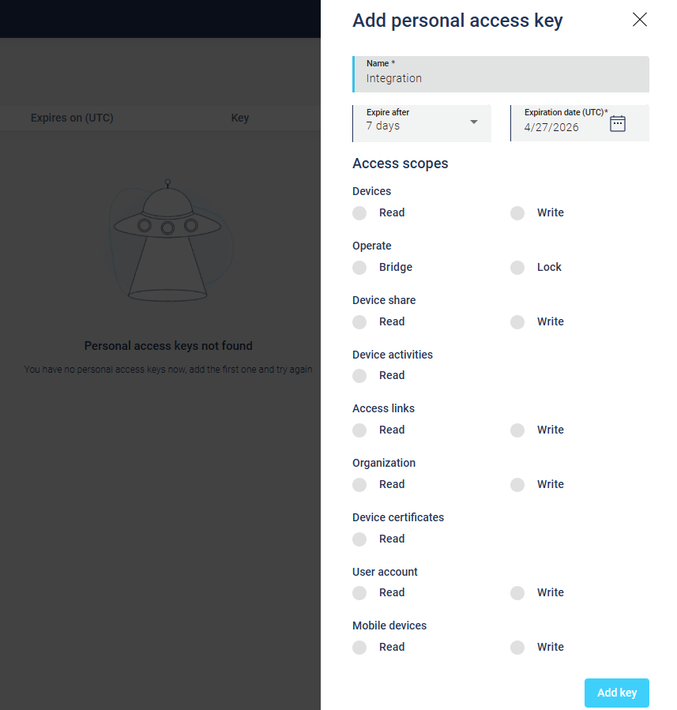677x710 pixels.
Task: Select Mobile devices Write scope
Action: pos(517,648)
